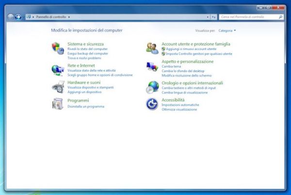Image resolution: width=291 pixels, height=195 pixels.
Task: Click the Programmi category icon
Action: coord(57,104)
